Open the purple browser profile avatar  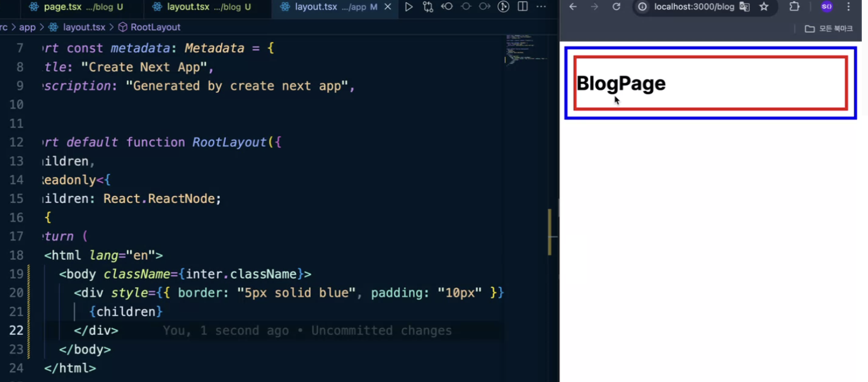click(x=827, y=7)
